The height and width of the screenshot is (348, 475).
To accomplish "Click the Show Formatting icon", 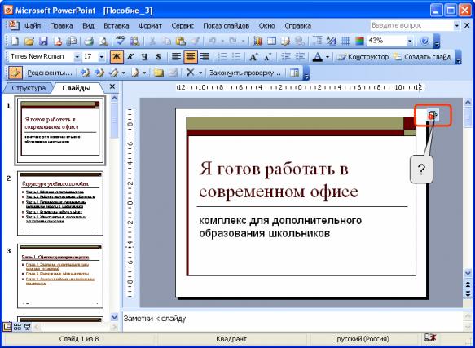I will (x=332, y=41).
